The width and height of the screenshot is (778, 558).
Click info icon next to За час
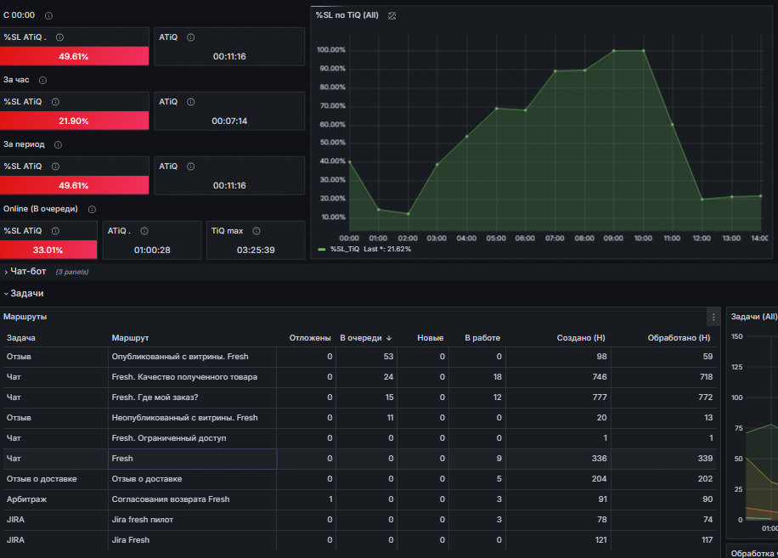pyautogui.click(x=42, y=80)
